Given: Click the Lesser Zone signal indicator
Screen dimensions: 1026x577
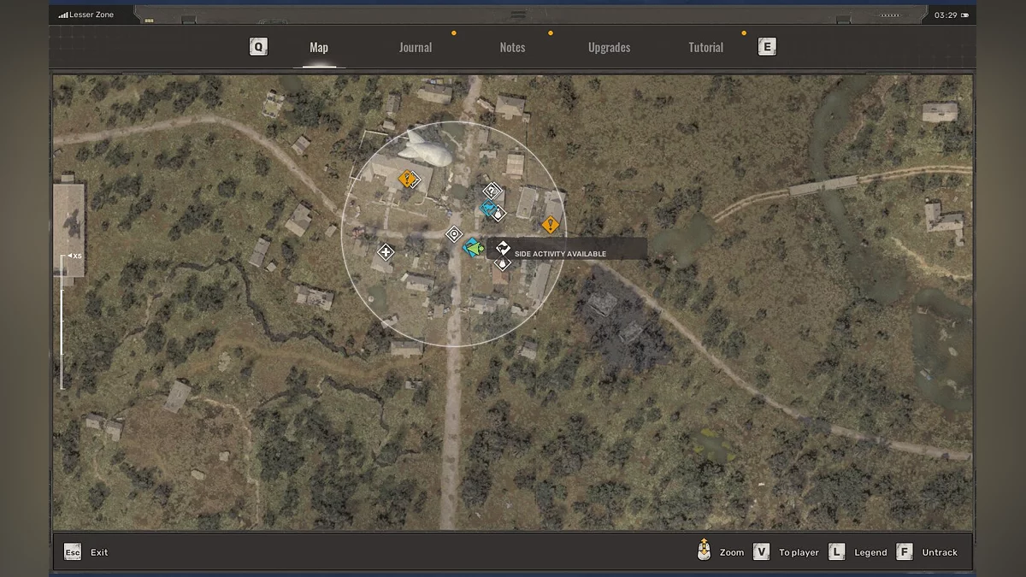Looking at the screenshot, I should tap(86, 15).
